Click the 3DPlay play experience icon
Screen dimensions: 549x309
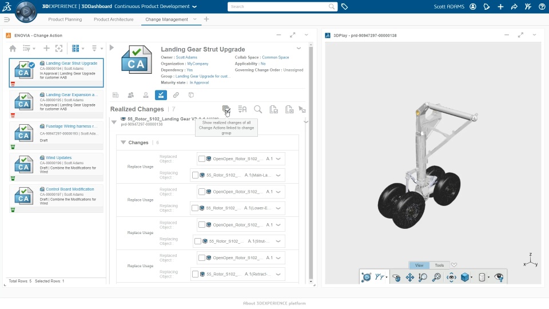coord(366,278)
